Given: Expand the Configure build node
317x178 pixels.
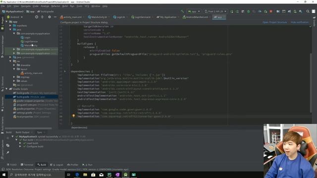Looking at the screenshot, I should [20, 146].
